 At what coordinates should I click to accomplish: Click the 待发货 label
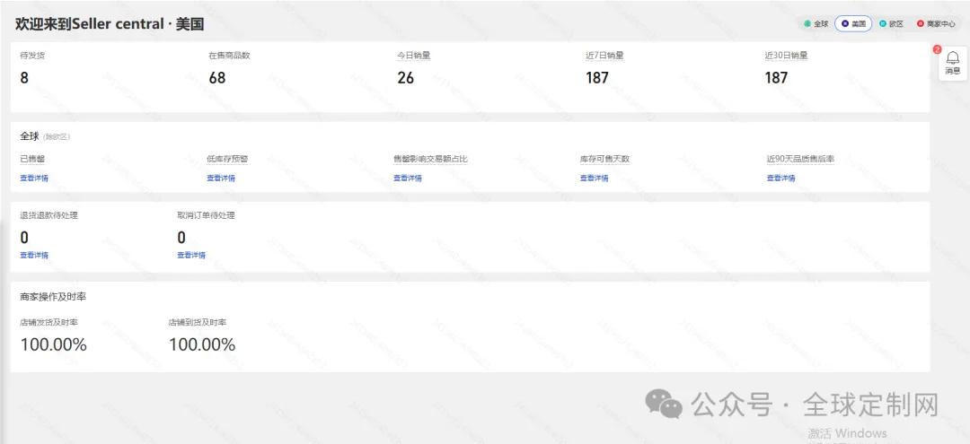point(32,56)
